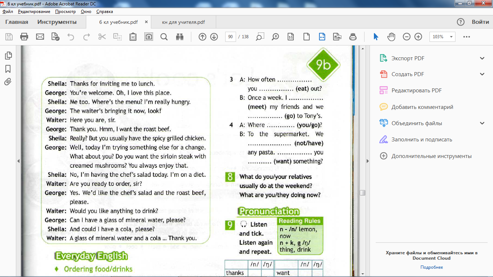Go to next page with down arrow

click(214, 37)
